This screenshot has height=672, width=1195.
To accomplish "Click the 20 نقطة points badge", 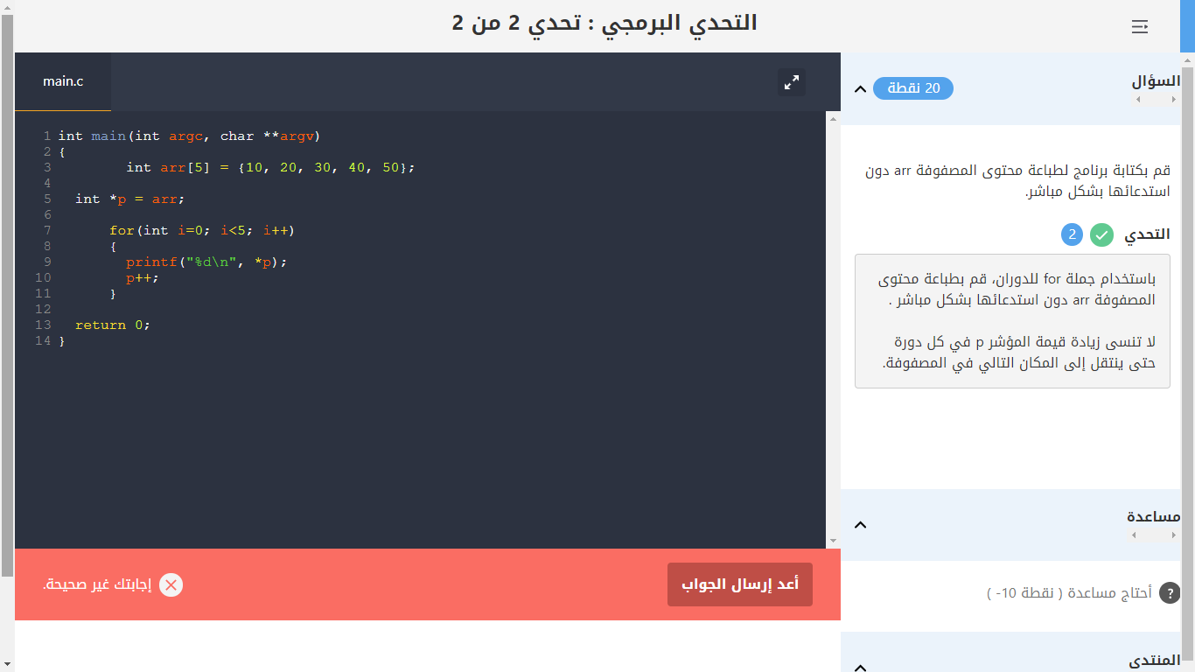I will 913,88.
